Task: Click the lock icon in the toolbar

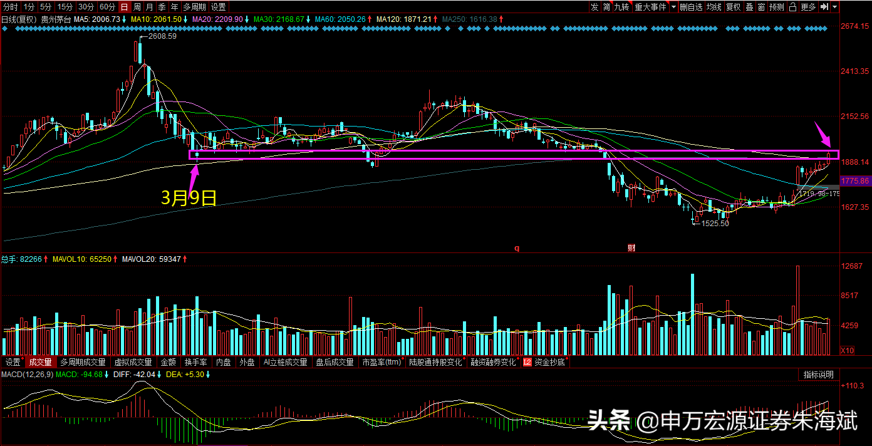Action: point(793,7)
